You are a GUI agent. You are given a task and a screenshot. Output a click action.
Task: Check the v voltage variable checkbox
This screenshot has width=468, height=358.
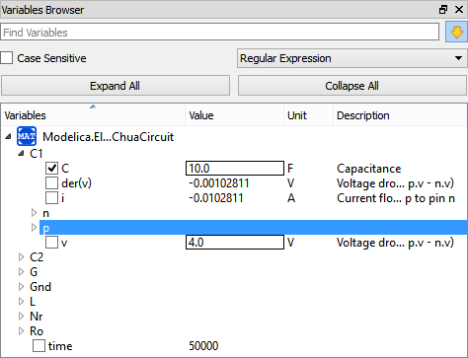click(51, 243)
